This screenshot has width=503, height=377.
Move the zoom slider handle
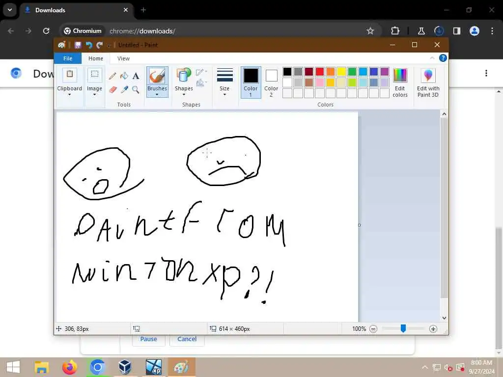pyautogui.click(x=403, y=328)
